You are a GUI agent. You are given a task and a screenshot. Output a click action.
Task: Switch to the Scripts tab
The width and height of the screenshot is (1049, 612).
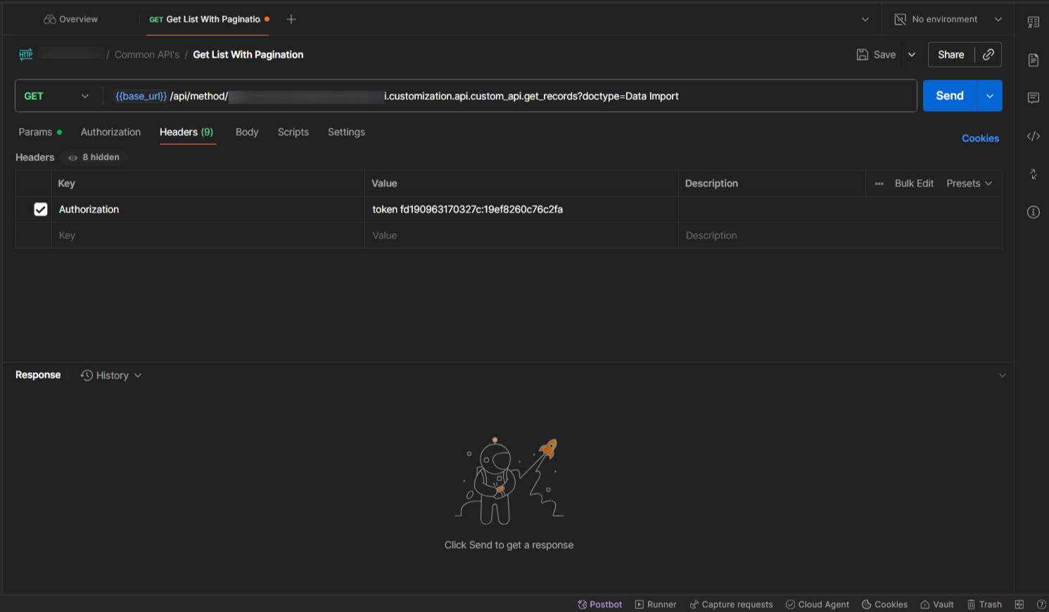pos(293,132)
